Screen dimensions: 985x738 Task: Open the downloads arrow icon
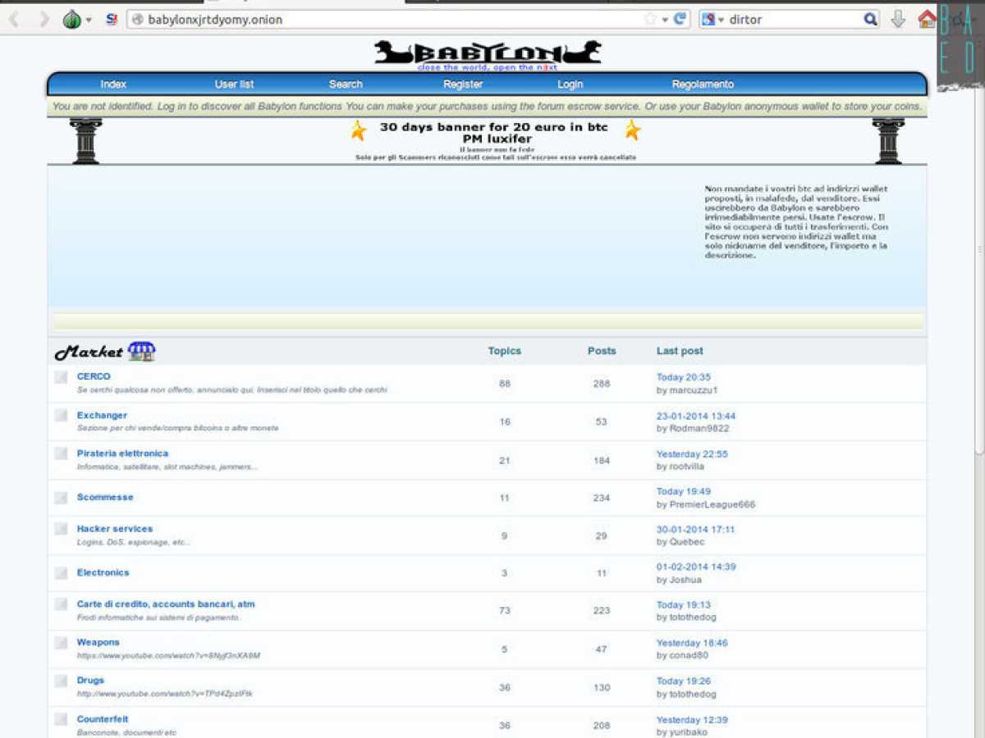898,19
